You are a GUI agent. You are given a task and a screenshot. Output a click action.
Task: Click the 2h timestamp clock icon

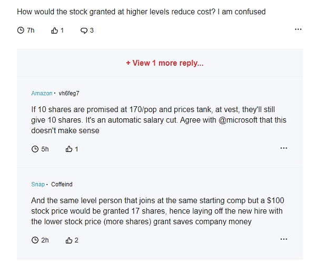35,240
